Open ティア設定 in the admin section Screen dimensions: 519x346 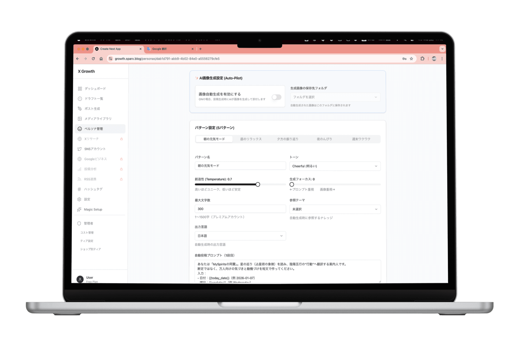(x=86, y=241)
